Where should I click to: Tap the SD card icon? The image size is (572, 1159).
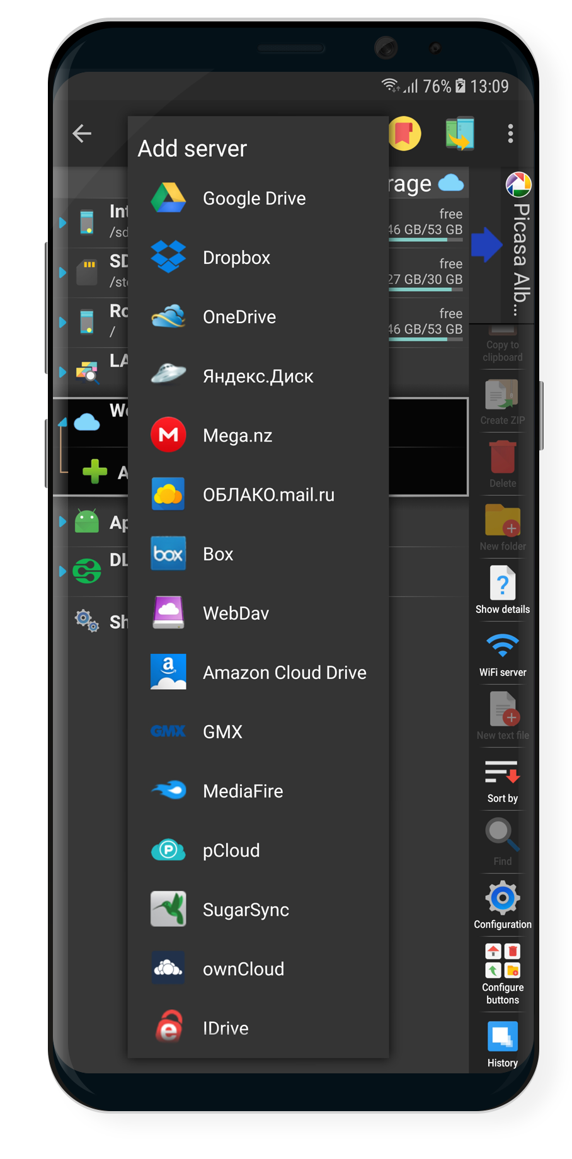point(87,272)
